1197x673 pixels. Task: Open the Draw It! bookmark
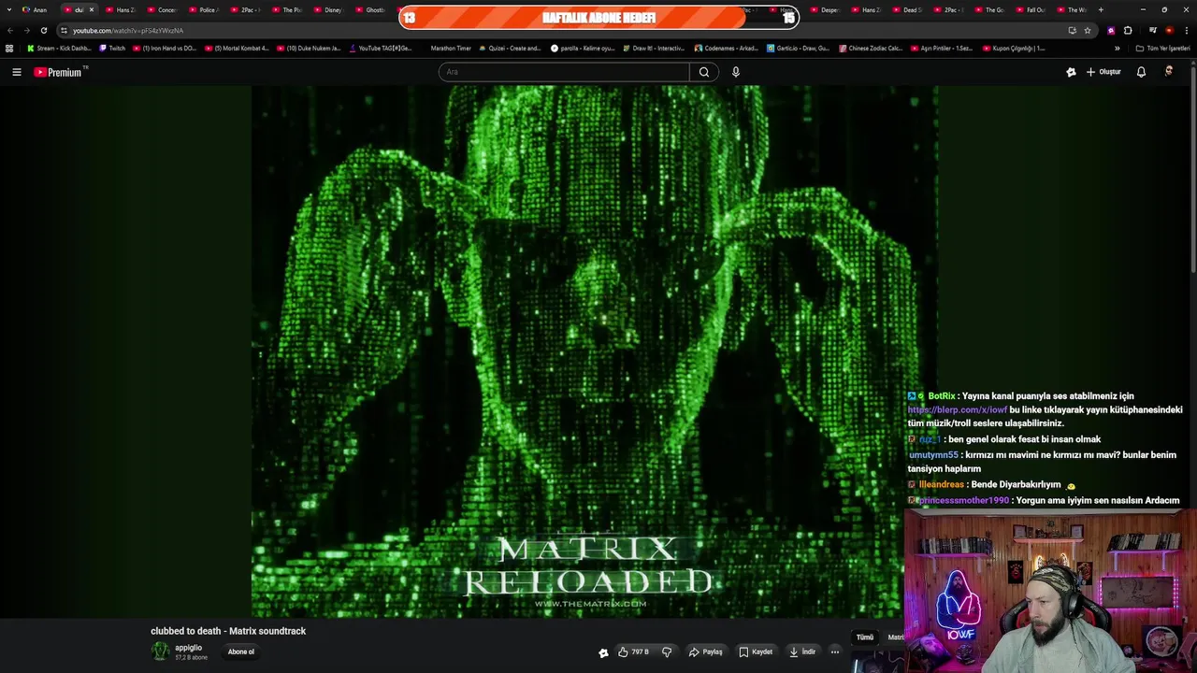(654, 48)
